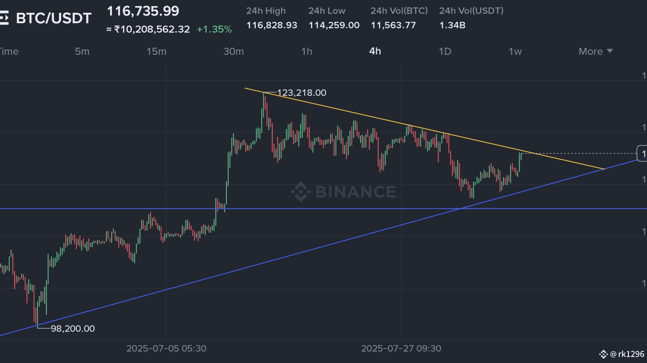Click the Binance pair icon beside BTC/USDT
The width and height of the screenshot is (647, 363).
click(4, 18)
